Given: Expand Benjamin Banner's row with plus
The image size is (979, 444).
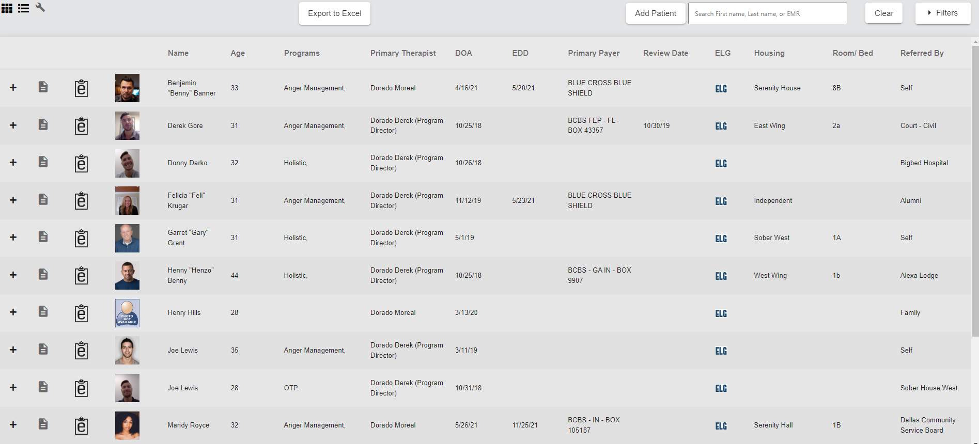Looking at the screenshot, I should click(x=13, y=88).
